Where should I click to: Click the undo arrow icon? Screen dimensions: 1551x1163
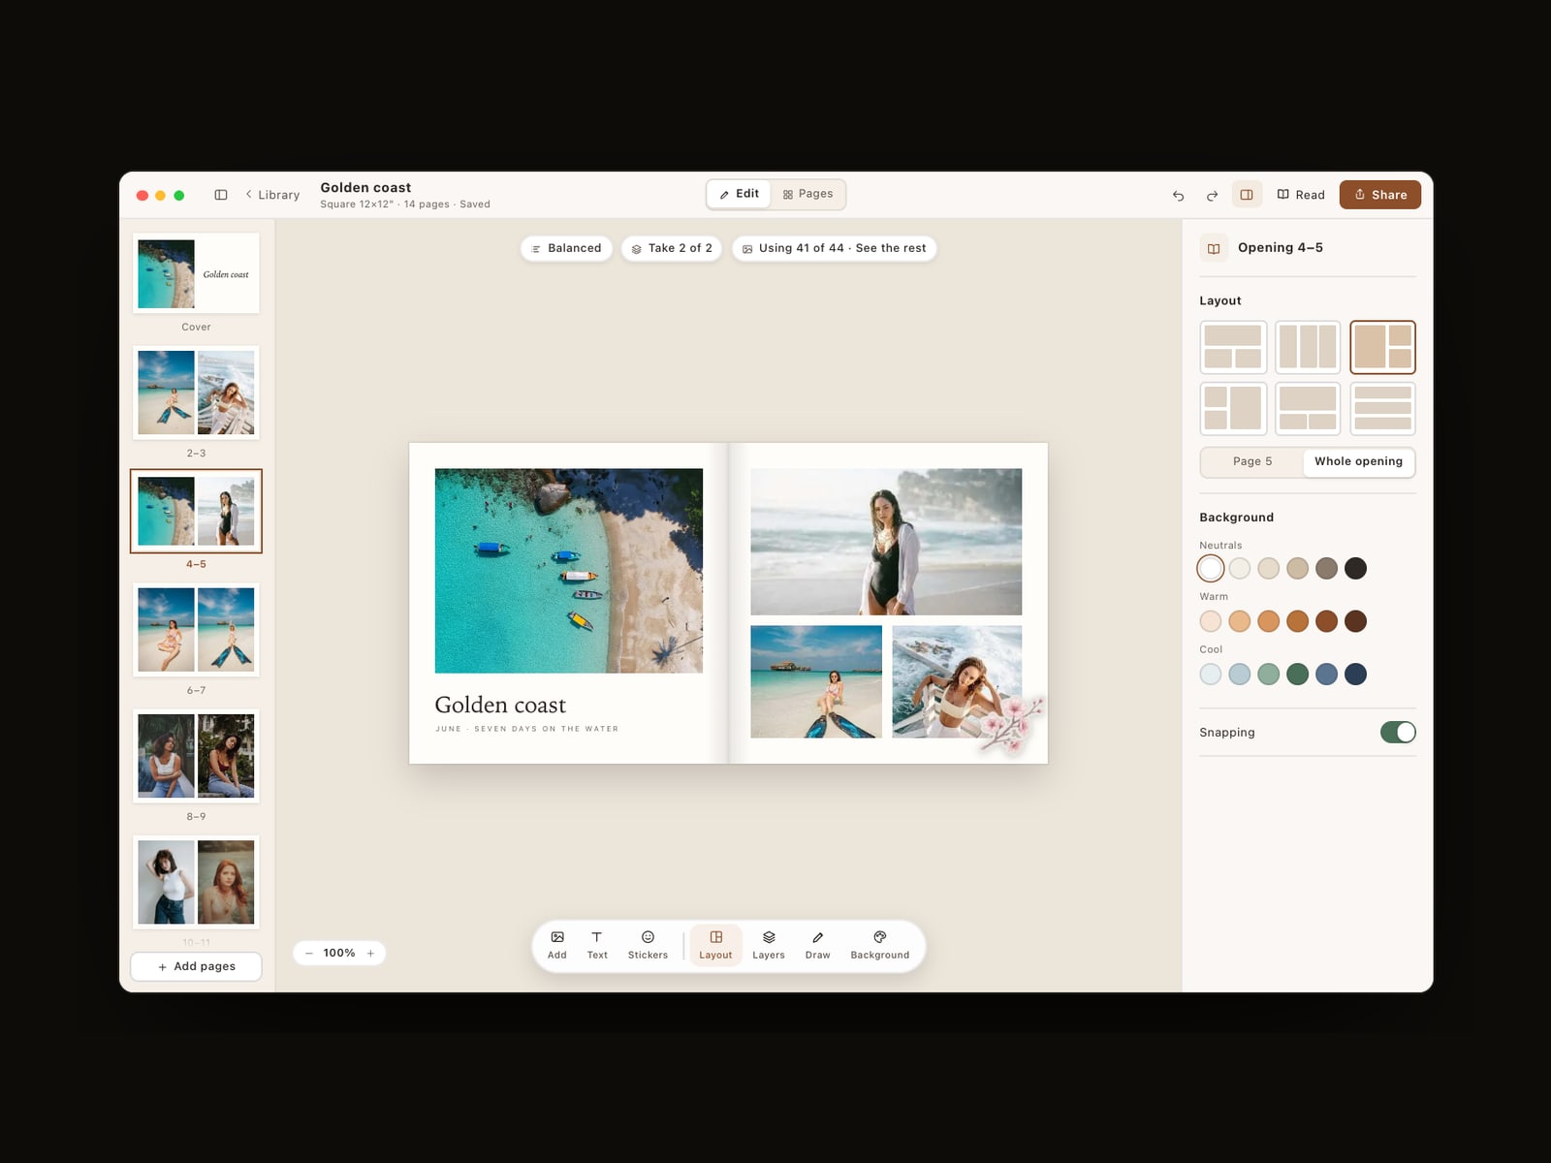click(1179, 196)
